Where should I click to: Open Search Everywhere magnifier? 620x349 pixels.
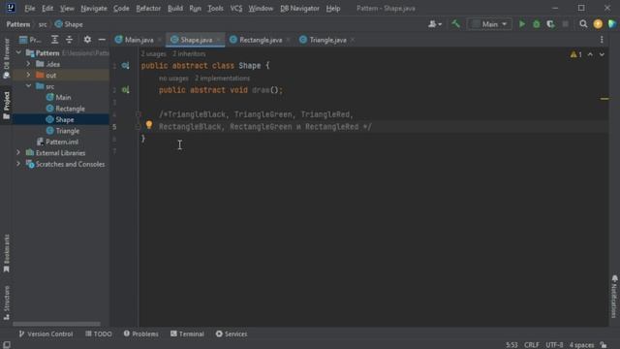pos(583,24)
